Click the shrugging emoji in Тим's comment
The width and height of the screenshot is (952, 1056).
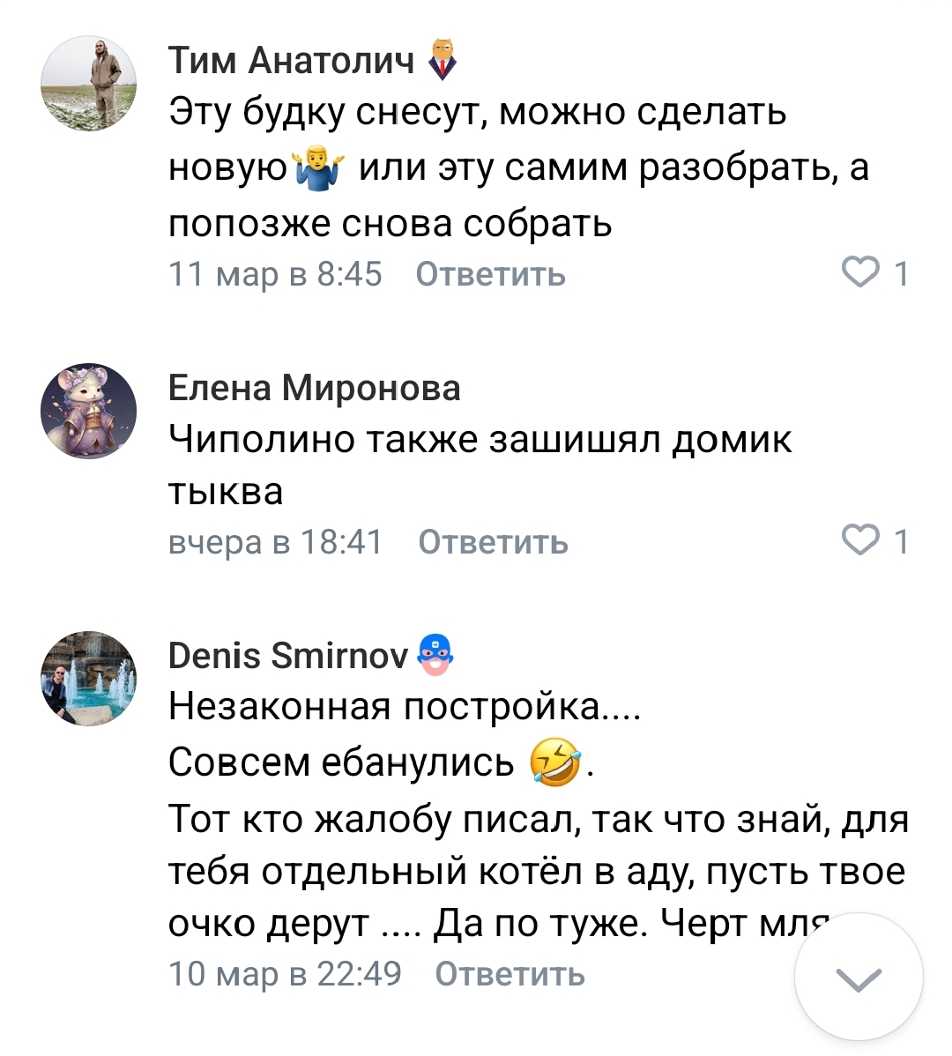(322, 167)
